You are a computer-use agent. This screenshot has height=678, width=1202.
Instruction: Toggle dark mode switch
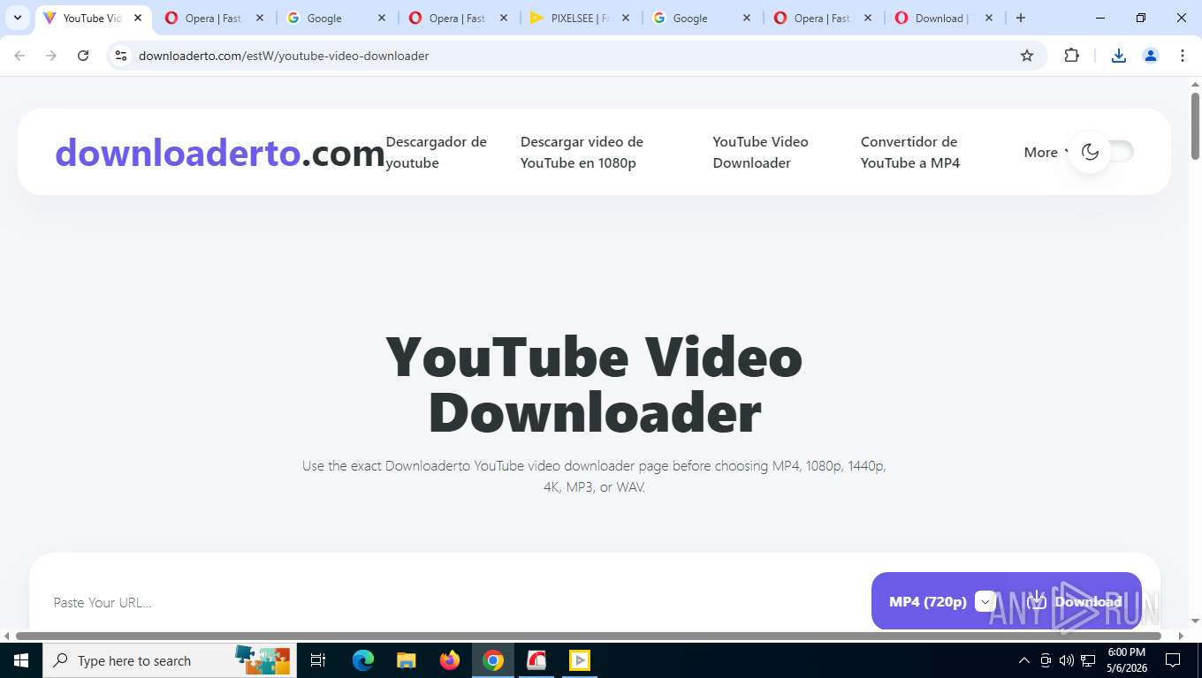coord(1103,152)
